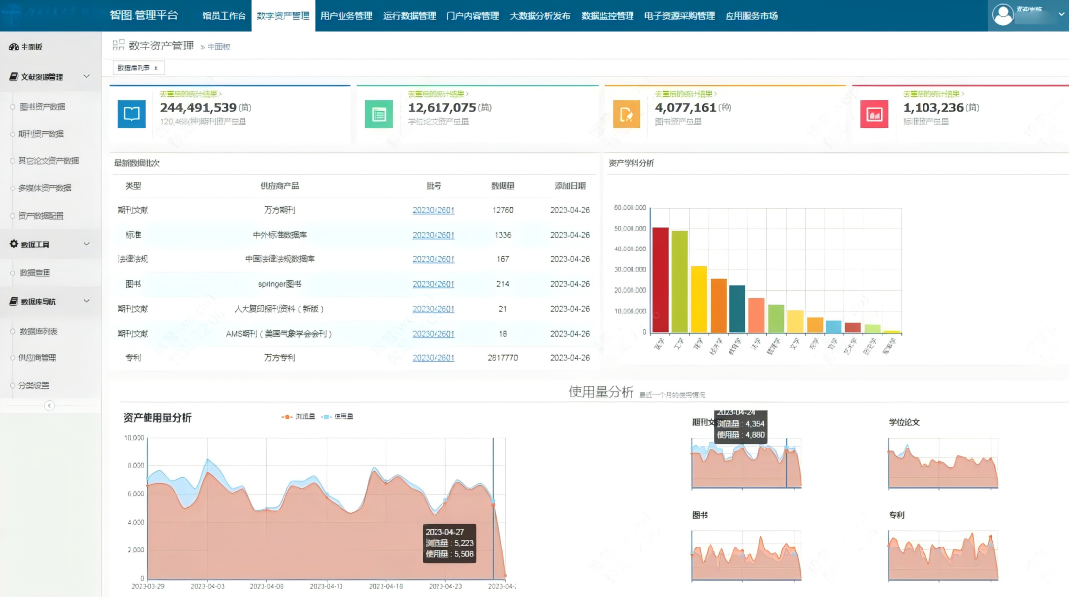Open the 主面板 dashboard icon in sidebar

coord(13,47)
